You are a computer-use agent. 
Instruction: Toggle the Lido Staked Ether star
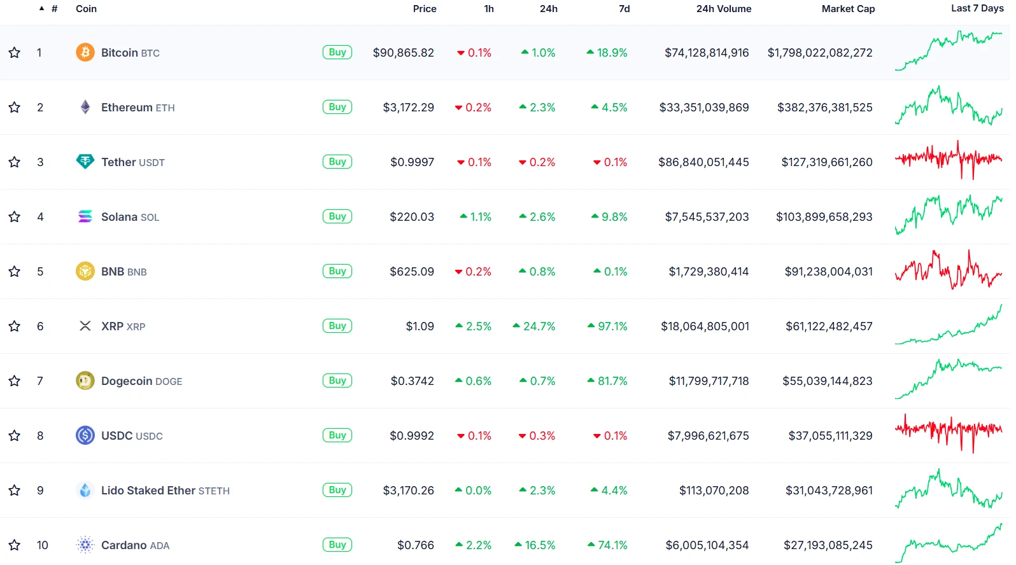pos(15,490)
